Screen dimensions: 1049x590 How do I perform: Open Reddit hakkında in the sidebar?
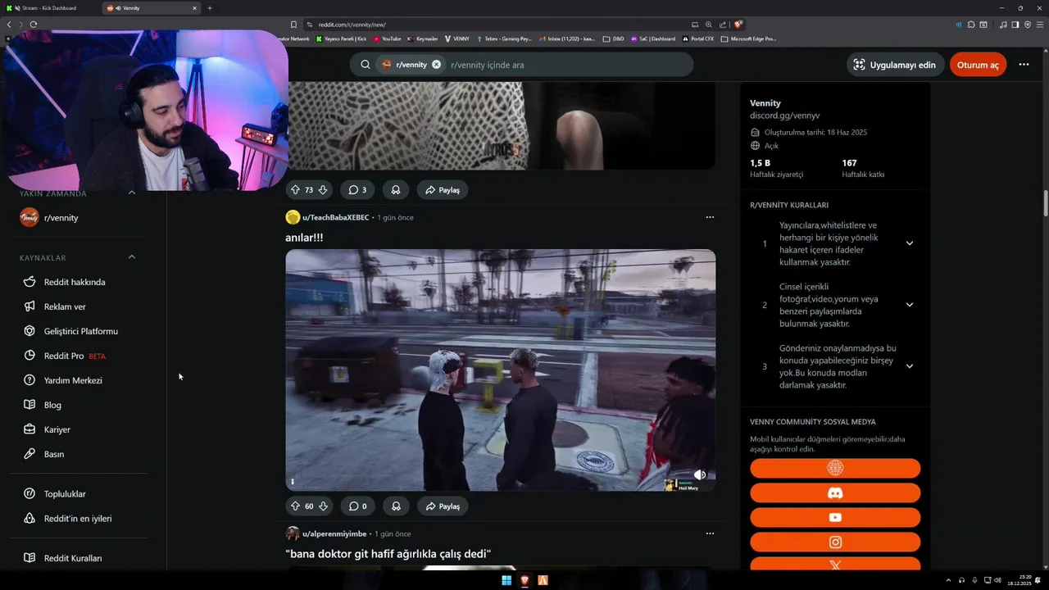(x=75, y=282)
